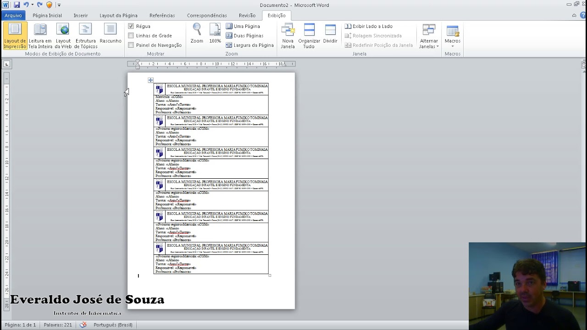587x330 pixels.
Task: Set zoom to 100%
Action: coord(215,33)
